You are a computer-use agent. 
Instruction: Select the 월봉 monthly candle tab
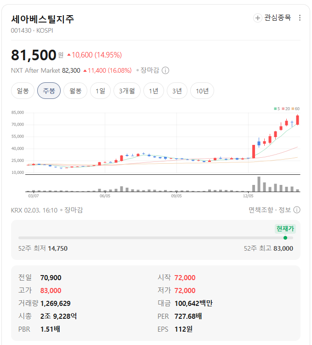[75, 91]
